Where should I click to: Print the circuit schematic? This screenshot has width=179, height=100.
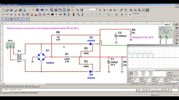pos(20,10)
